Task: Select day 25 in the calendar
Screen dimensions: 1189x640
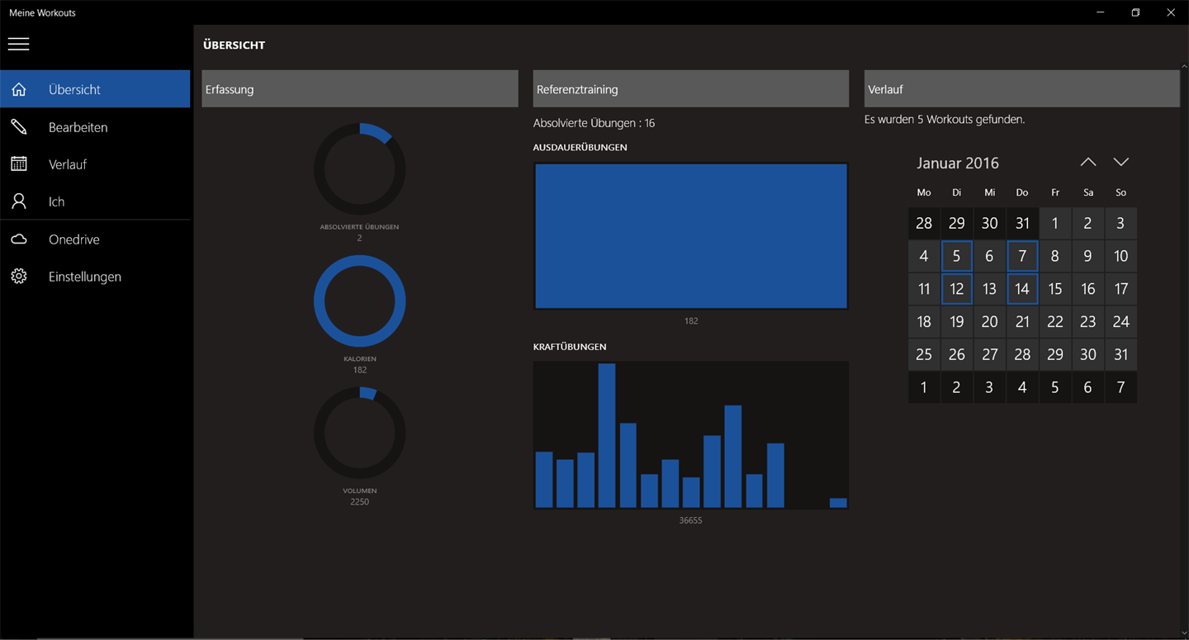Action: pos(924,354)
